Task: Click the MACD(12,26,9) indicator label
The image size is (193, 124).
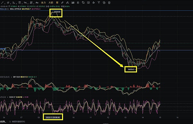Action: (x=5, y=77)
